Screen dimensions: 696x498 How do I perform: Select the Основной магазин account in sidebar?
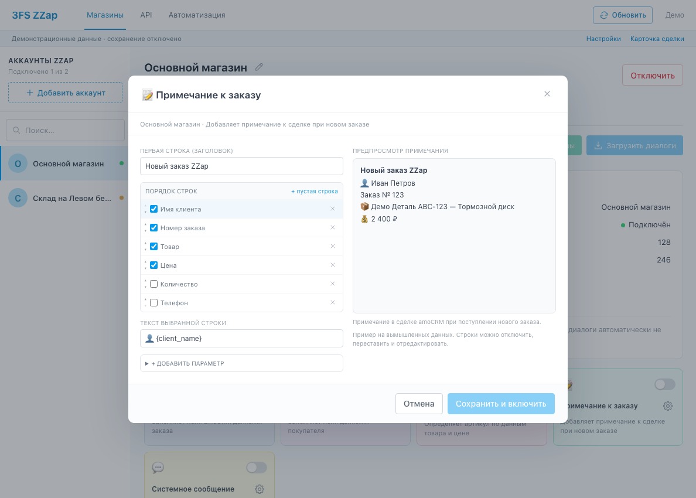(x=65, y=163)
